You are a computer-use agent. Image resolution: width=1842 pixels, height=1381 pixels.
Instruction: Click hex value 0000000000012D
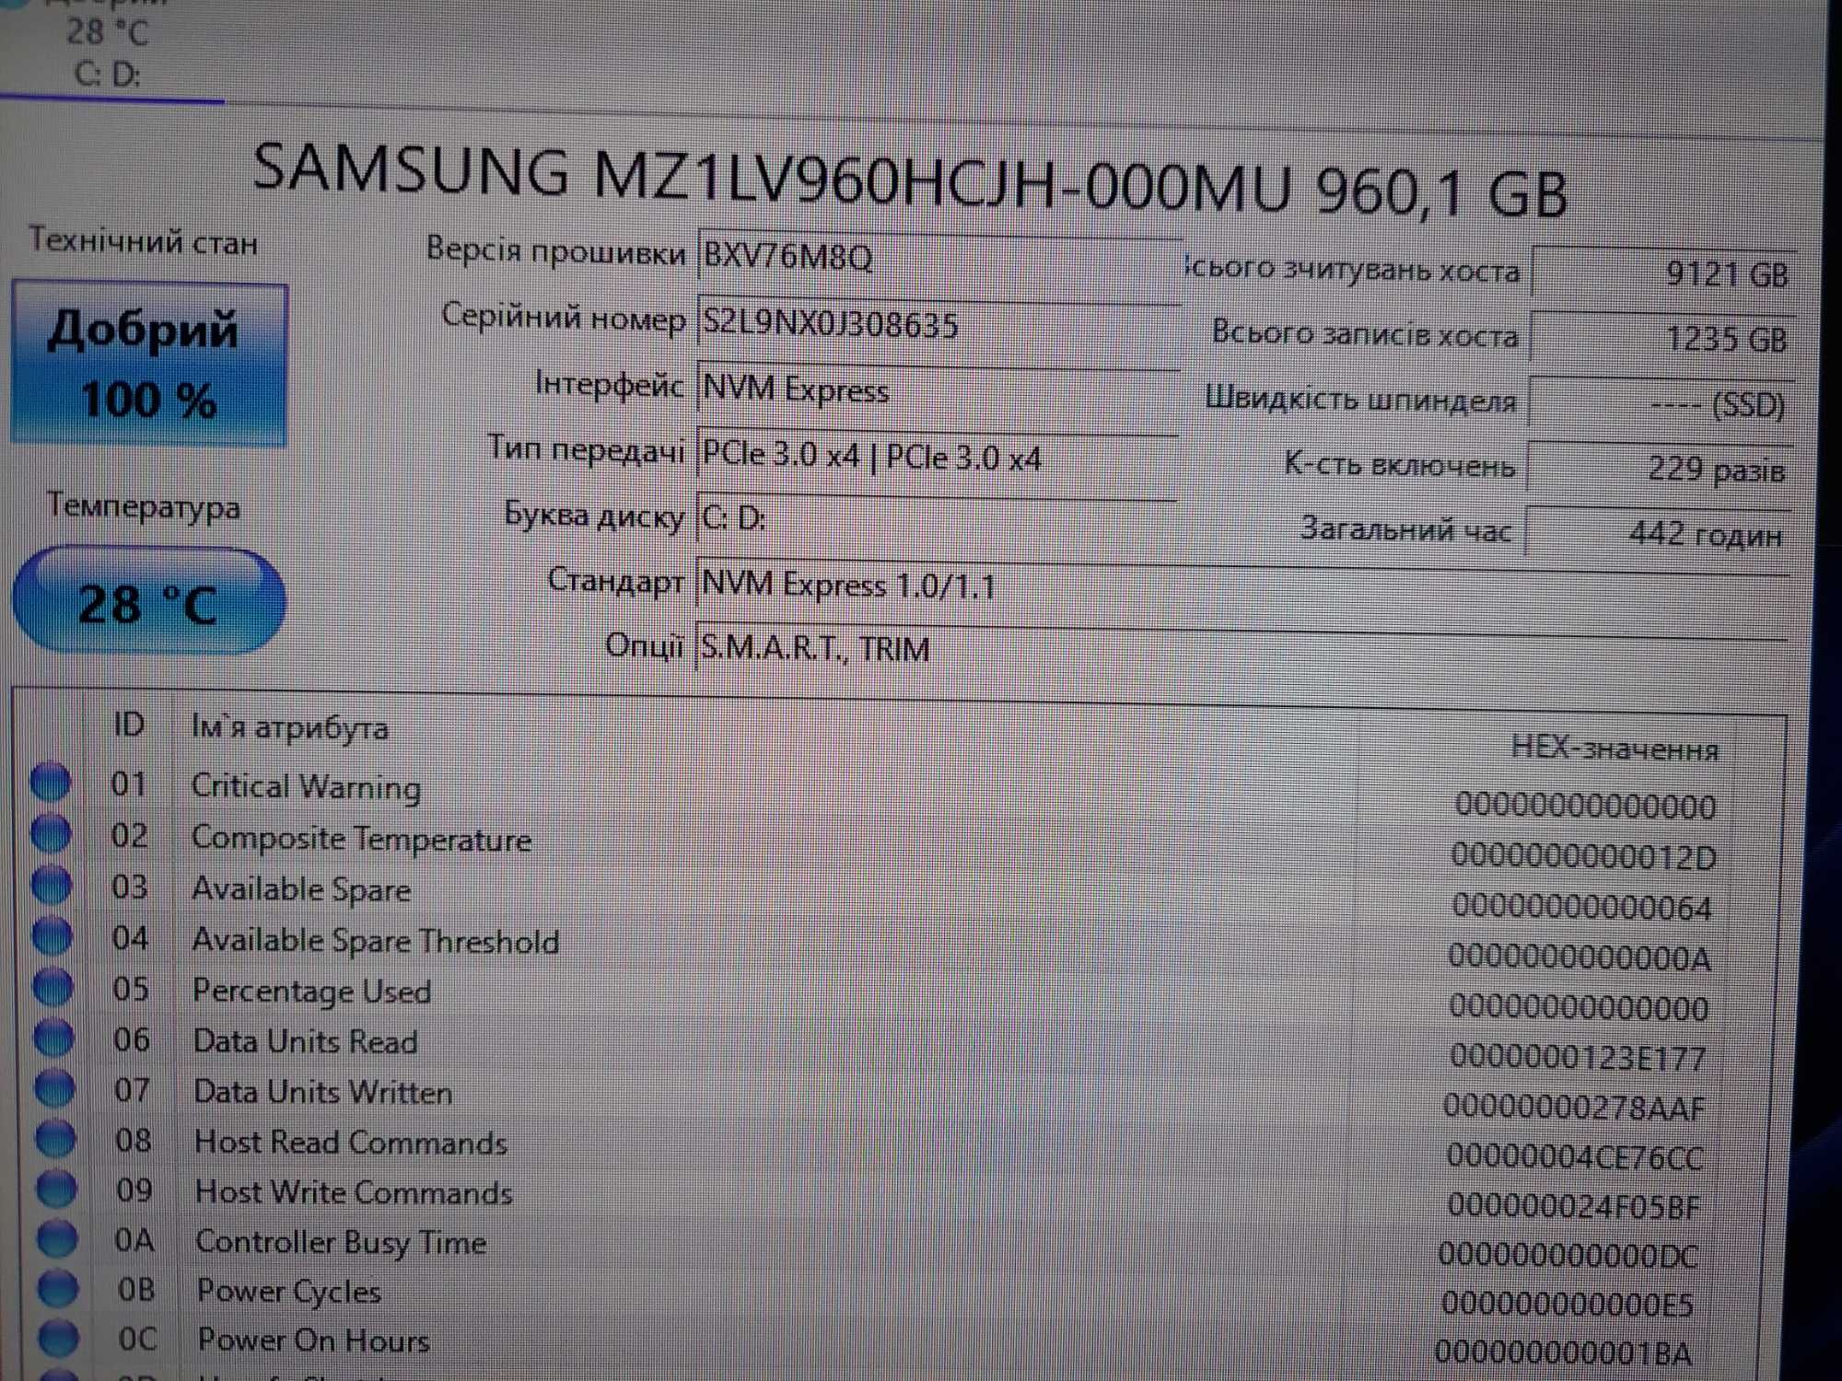pyautogui.click(x=1584, y=857)
